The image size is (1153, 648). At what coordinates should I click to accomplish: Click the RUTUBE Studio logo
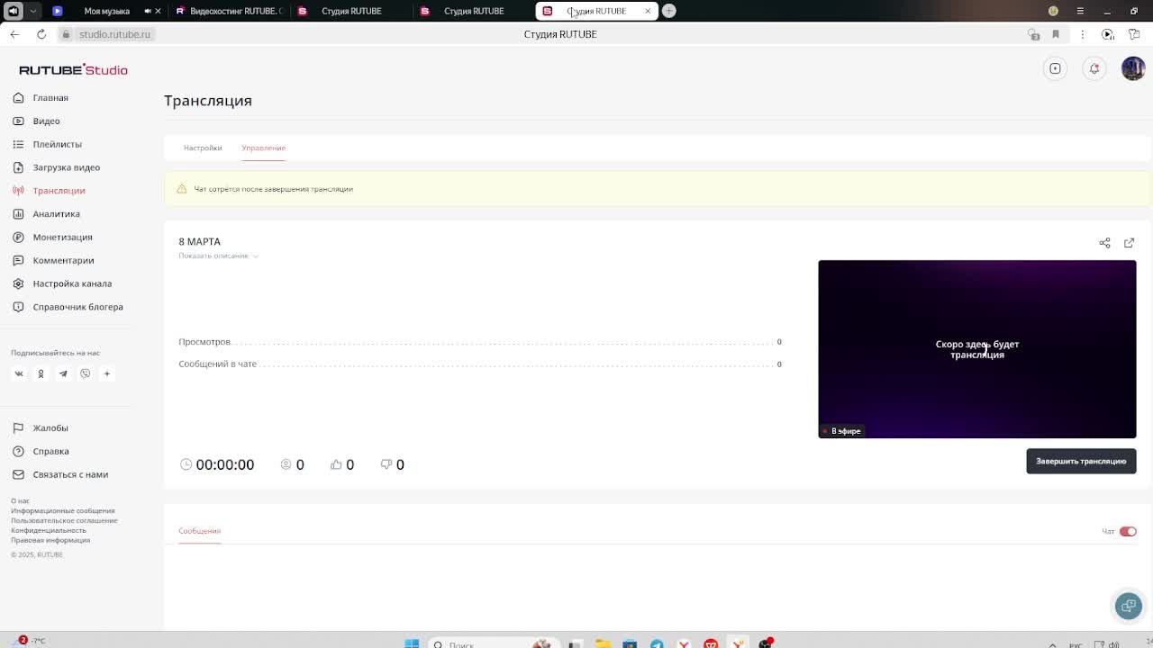(73, 69)
